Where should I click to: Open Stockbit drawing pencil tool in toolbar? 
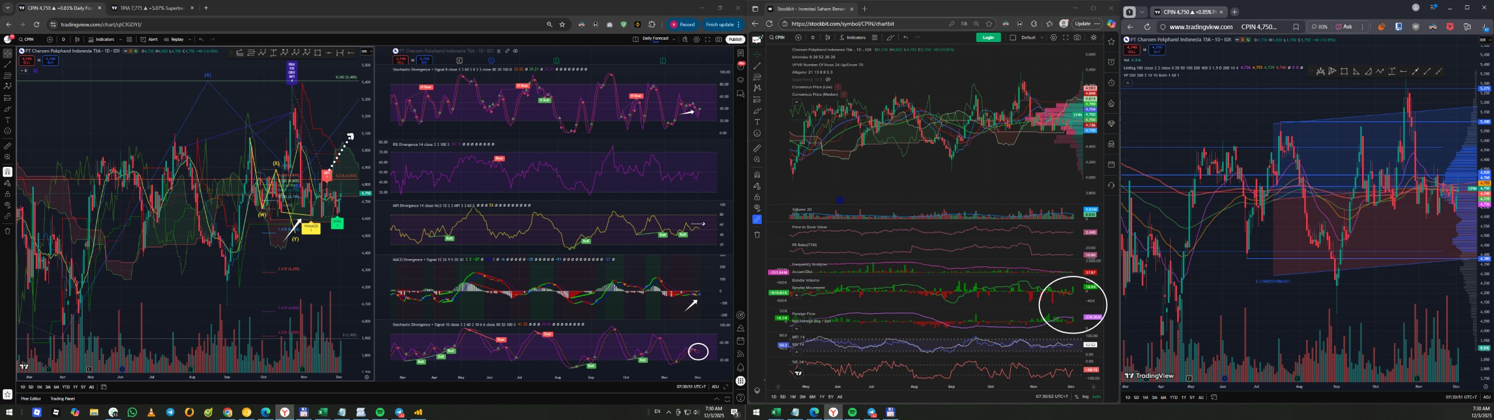click(890, 38)
